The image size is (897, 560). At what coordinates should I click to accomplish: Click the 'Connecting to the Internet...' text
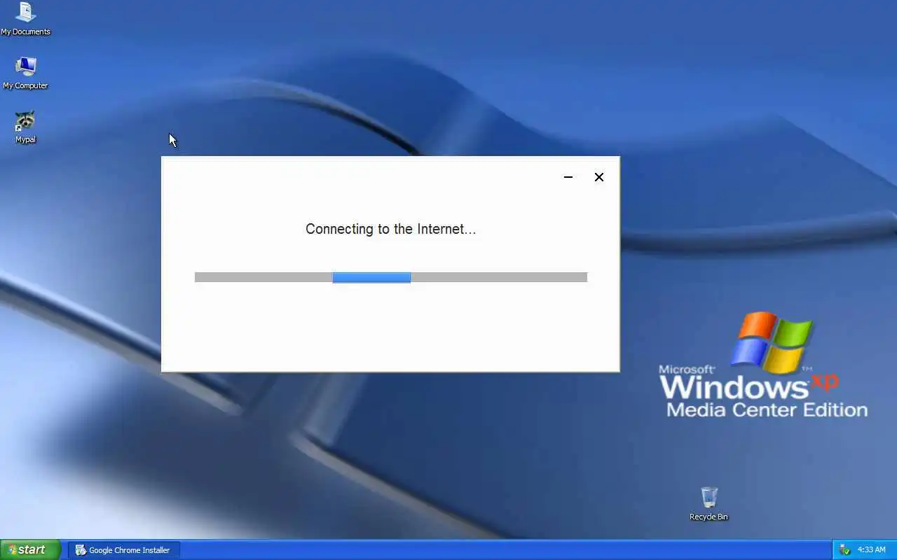pos(390,229)
